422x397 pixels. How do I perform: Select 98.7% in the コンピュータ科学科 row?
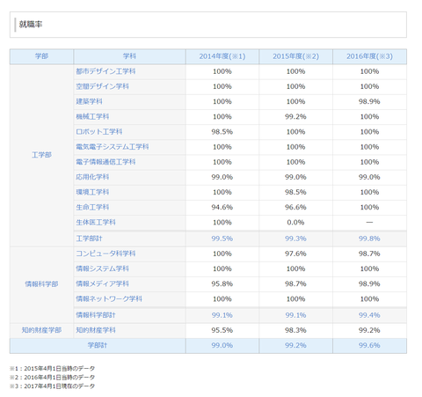pyautogui.click(x=369, y=254)
